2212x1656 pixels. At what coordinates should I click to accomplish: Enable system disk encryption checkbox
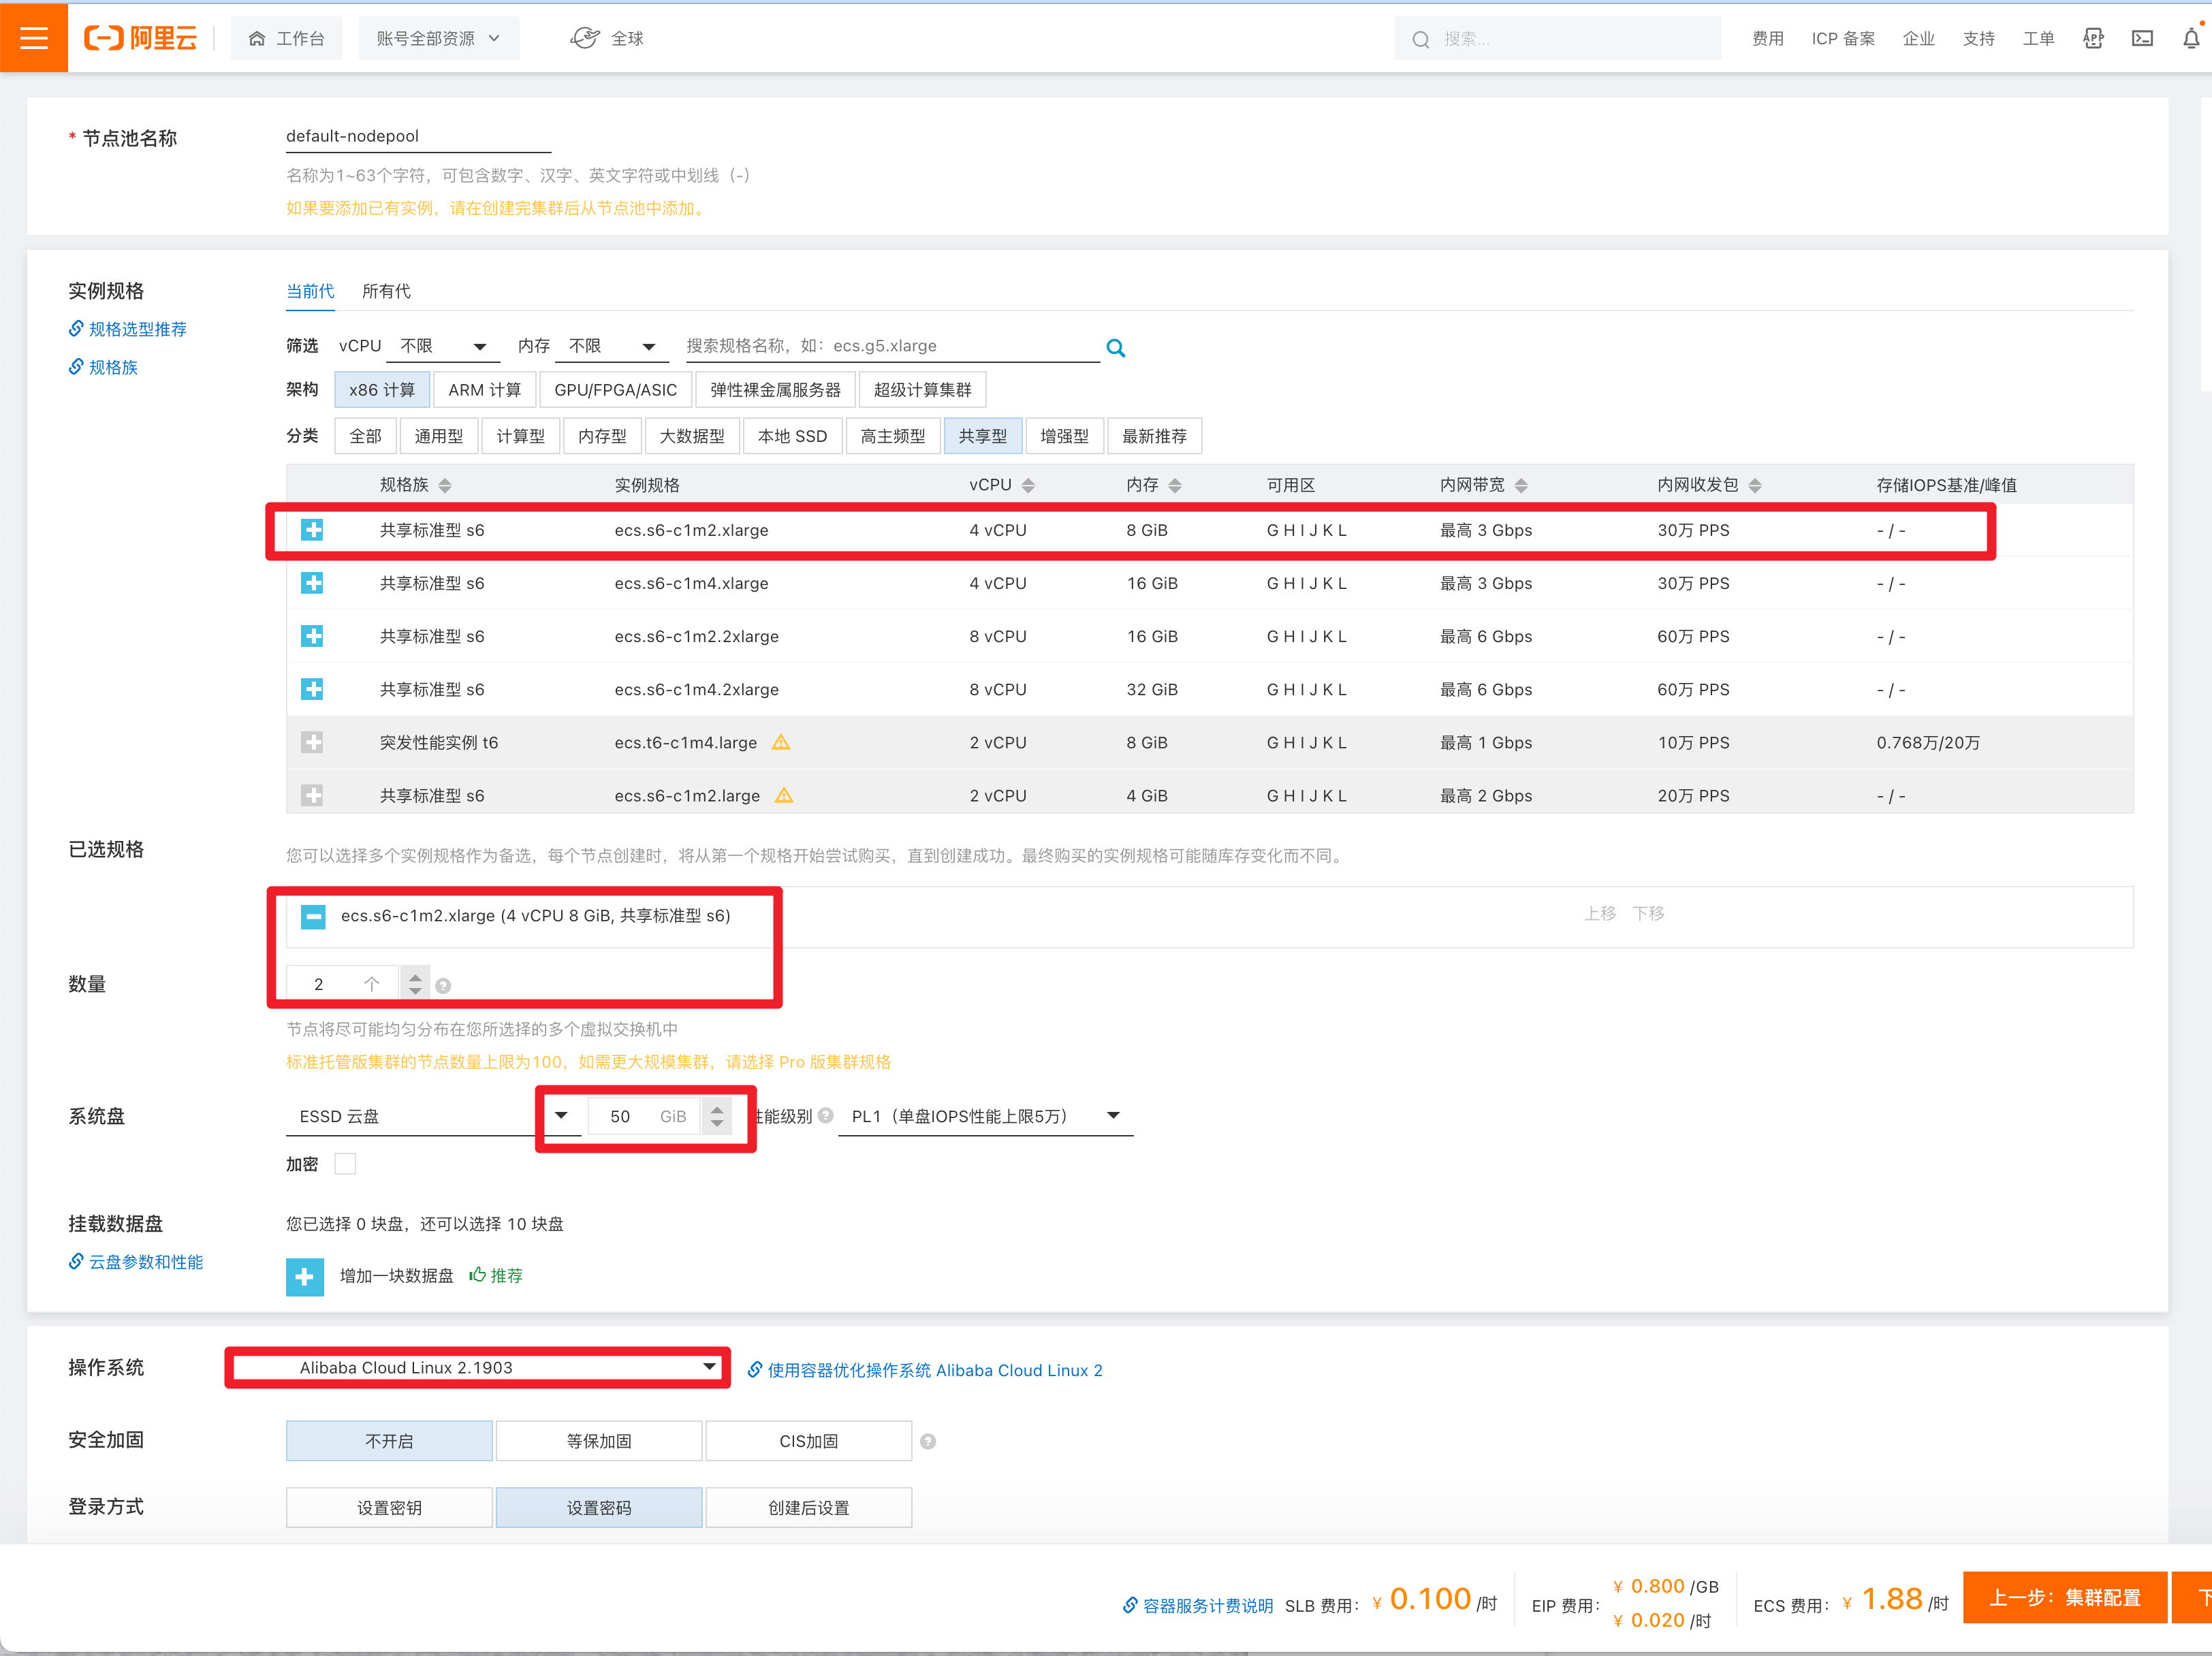tap(345, 1164)
